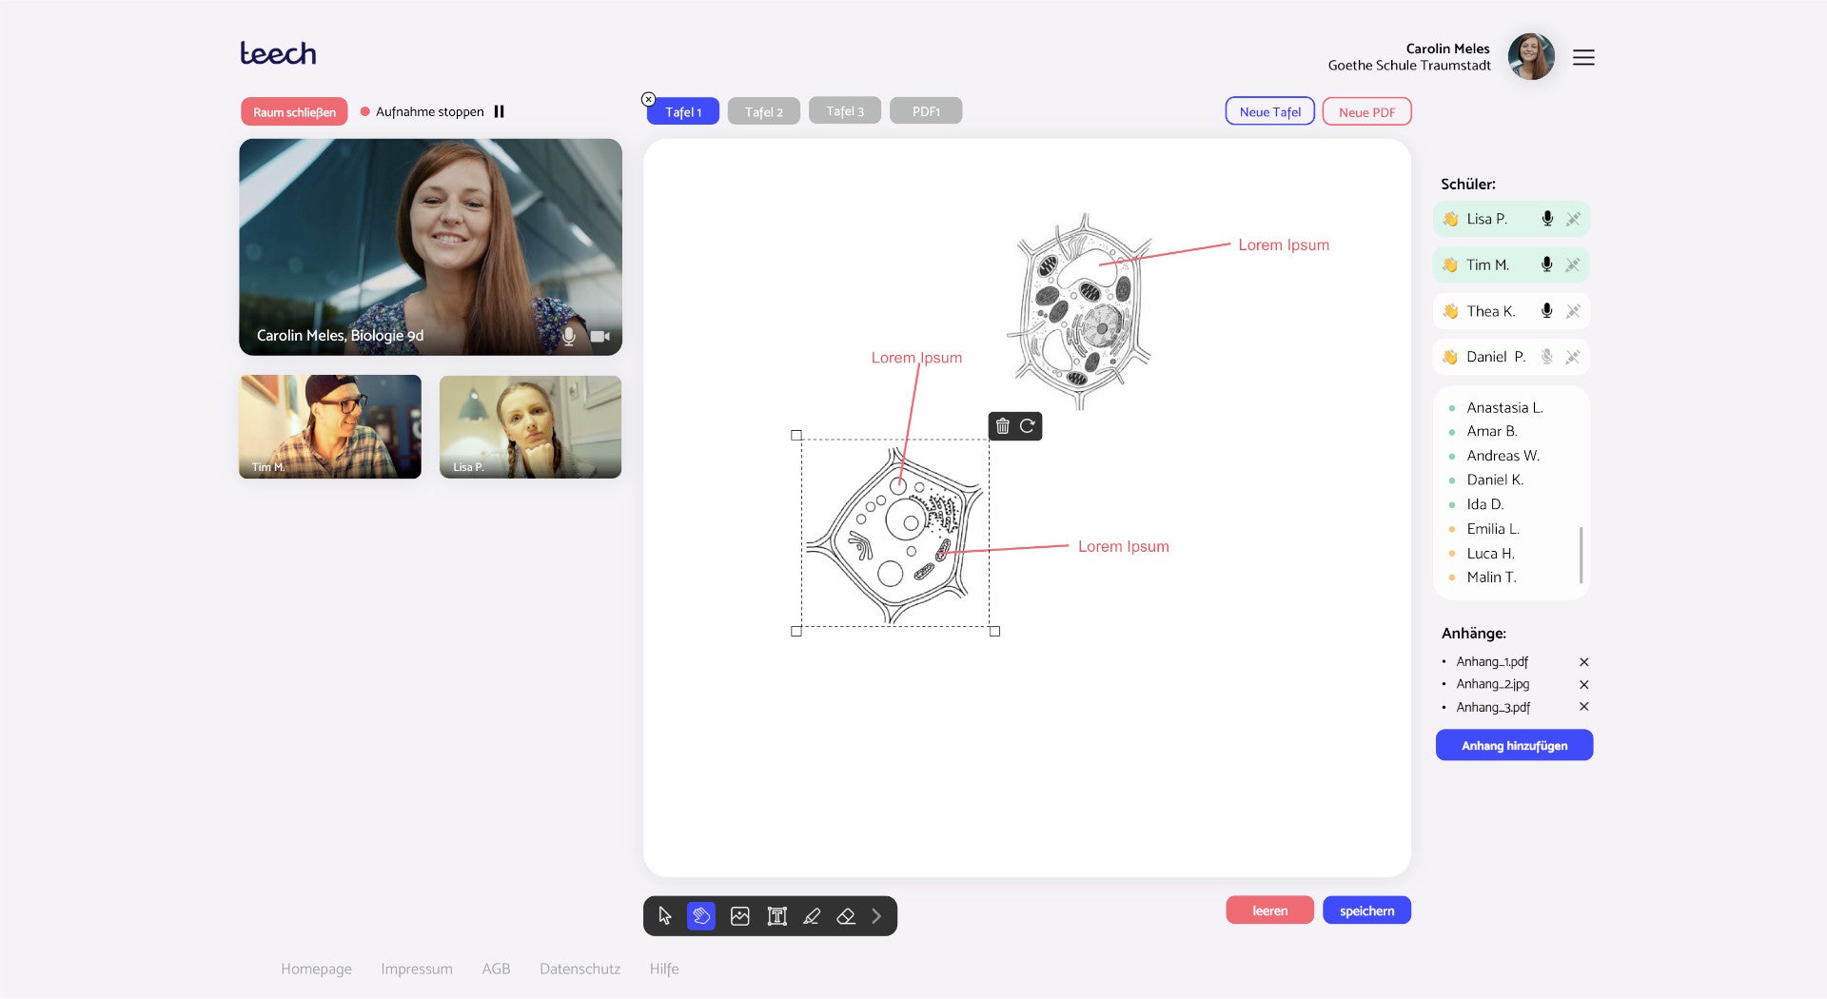Remove Anhang_2.jpg from attachments

point(1584,684)
